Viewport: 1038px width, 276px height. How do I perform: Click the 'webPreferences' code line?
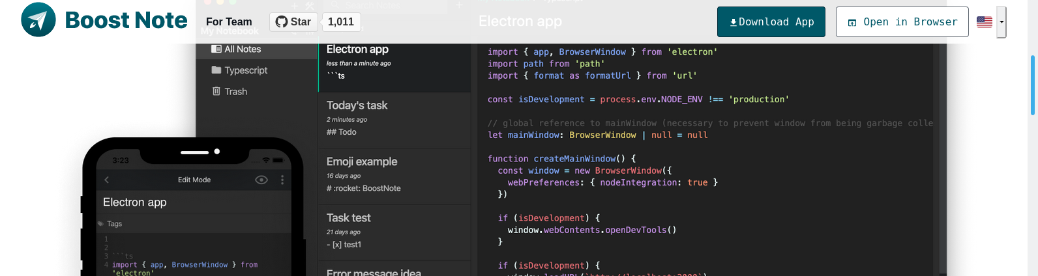[x=613, y=183]
